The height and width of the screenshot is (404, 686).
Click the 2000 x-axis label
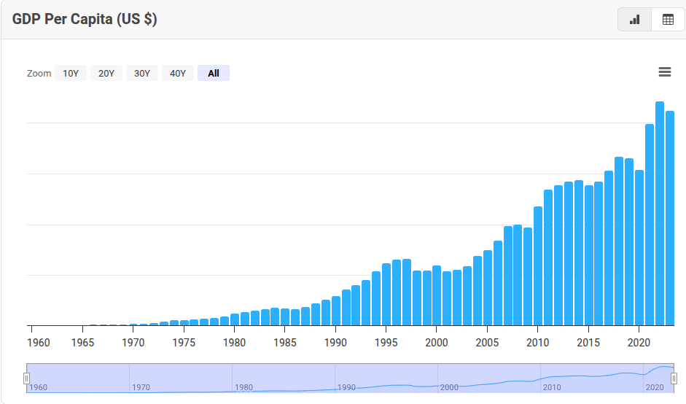point(437,342)
